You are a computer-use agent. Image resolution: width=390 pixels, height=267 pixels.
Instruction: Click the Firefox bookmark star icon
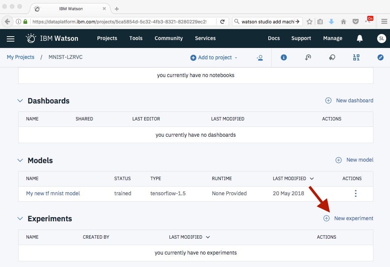pos(310,22)
